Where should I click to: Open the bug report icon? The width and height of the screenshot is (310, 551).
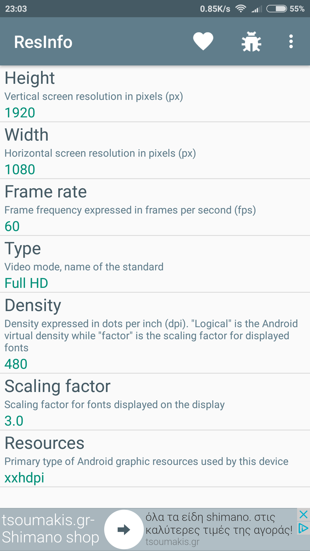click(x=251, y=42)
